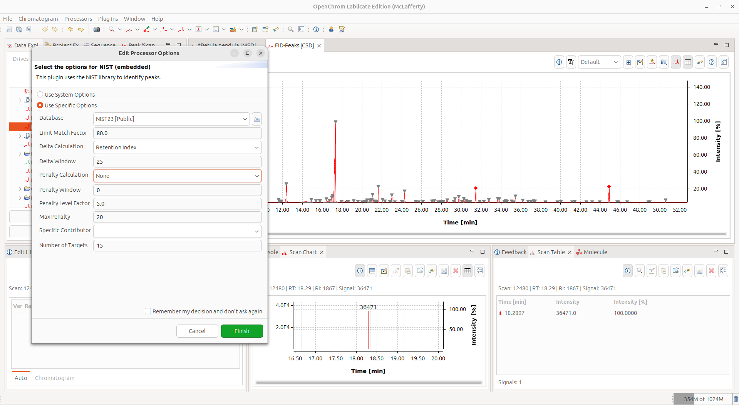Switch to the Molecule tab
Screen dimensions: 739x405
click(595, 252)
